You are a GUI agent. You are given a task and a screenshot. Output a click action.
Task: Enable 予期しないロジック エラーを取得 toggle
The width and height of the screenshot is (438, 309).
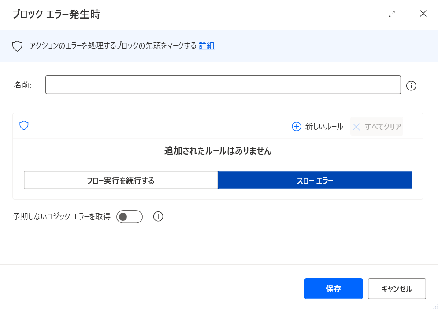click(x=130, y=217)
